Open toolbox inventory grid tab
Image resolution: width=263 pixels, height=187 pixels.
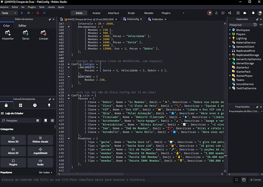coord(20,106)
